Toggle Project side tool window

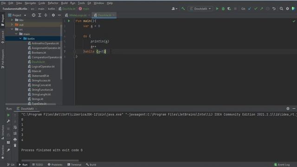pos(3,20)
